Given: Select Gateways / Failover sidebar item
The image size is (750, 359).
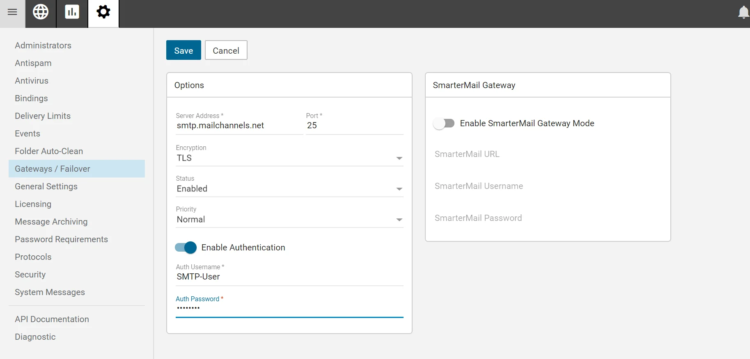Looking at the screenshot, I should [x=77, y=169].
